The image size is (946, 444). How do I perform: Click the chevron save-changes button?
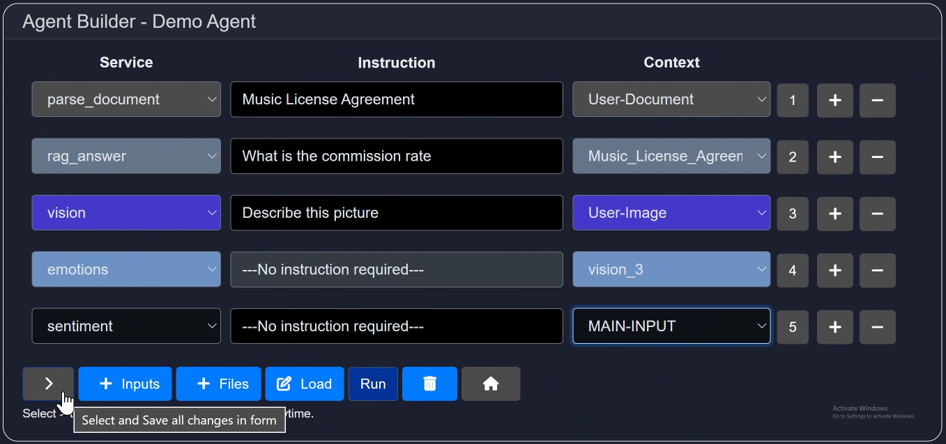point(48,383)
